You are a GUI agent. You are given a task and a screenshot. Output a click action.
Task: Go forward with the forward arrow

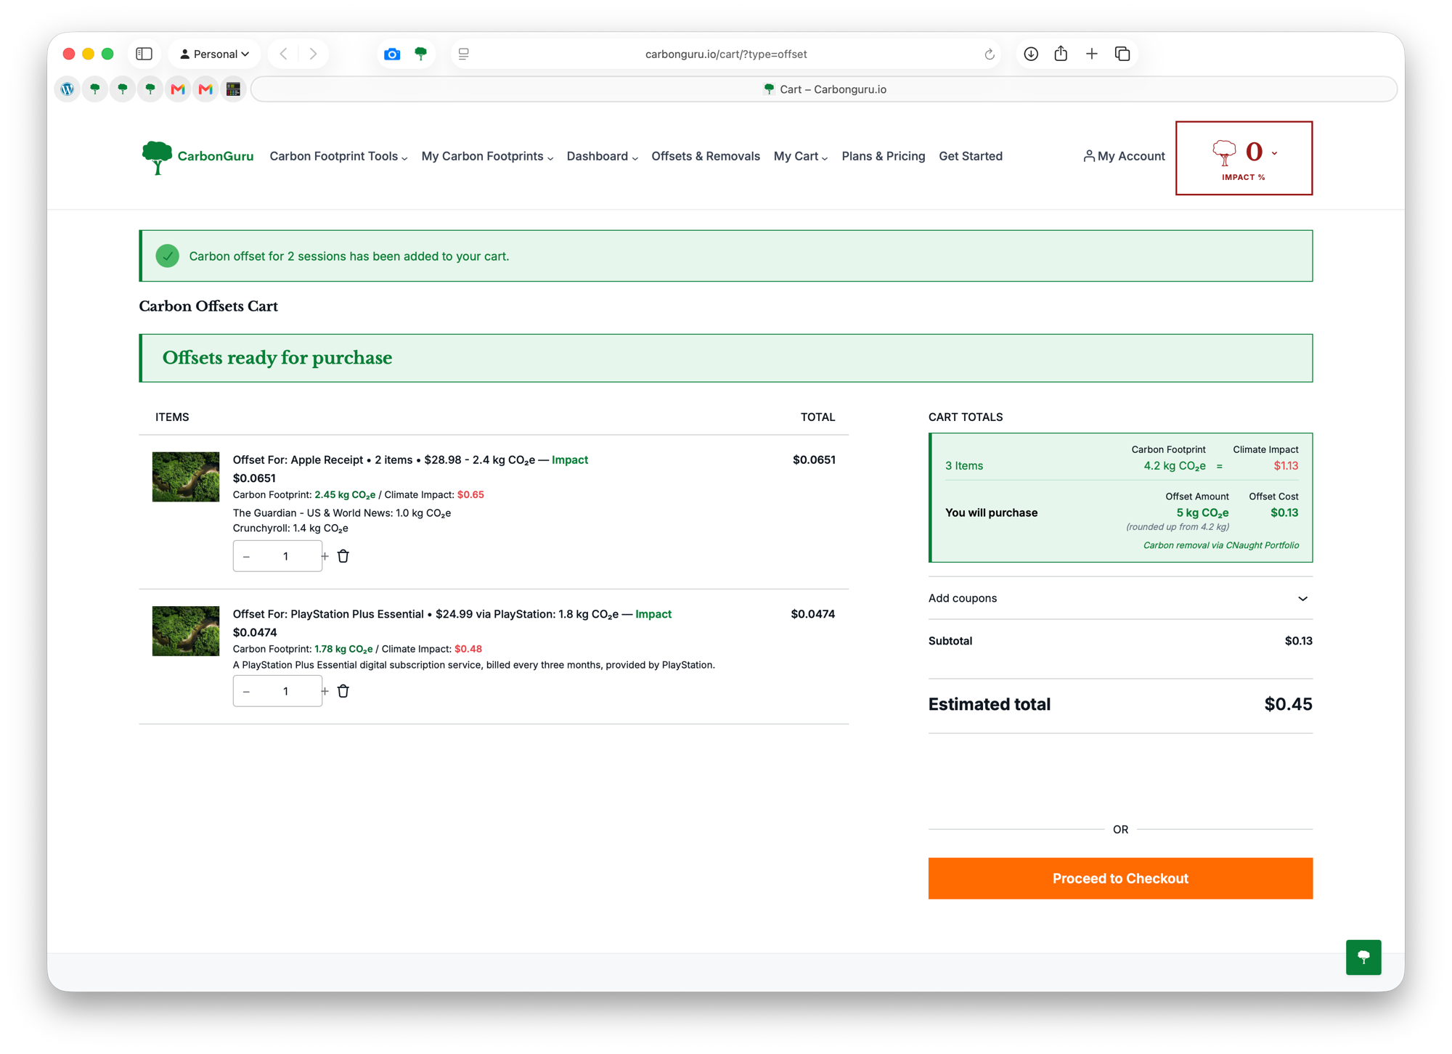tap(313, 54)
